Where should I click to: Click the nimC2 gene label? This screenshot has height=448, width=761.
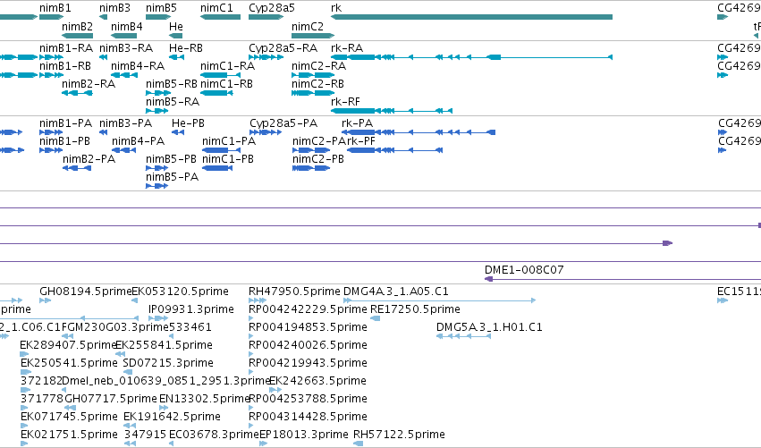308,26
